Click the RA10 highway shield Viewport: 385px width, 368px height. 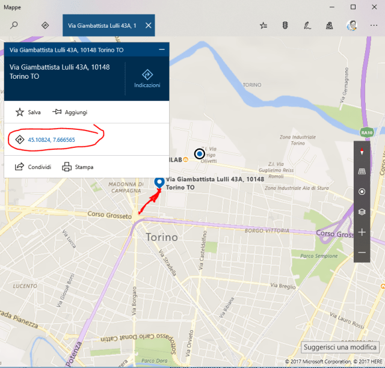tap(366, 132)
